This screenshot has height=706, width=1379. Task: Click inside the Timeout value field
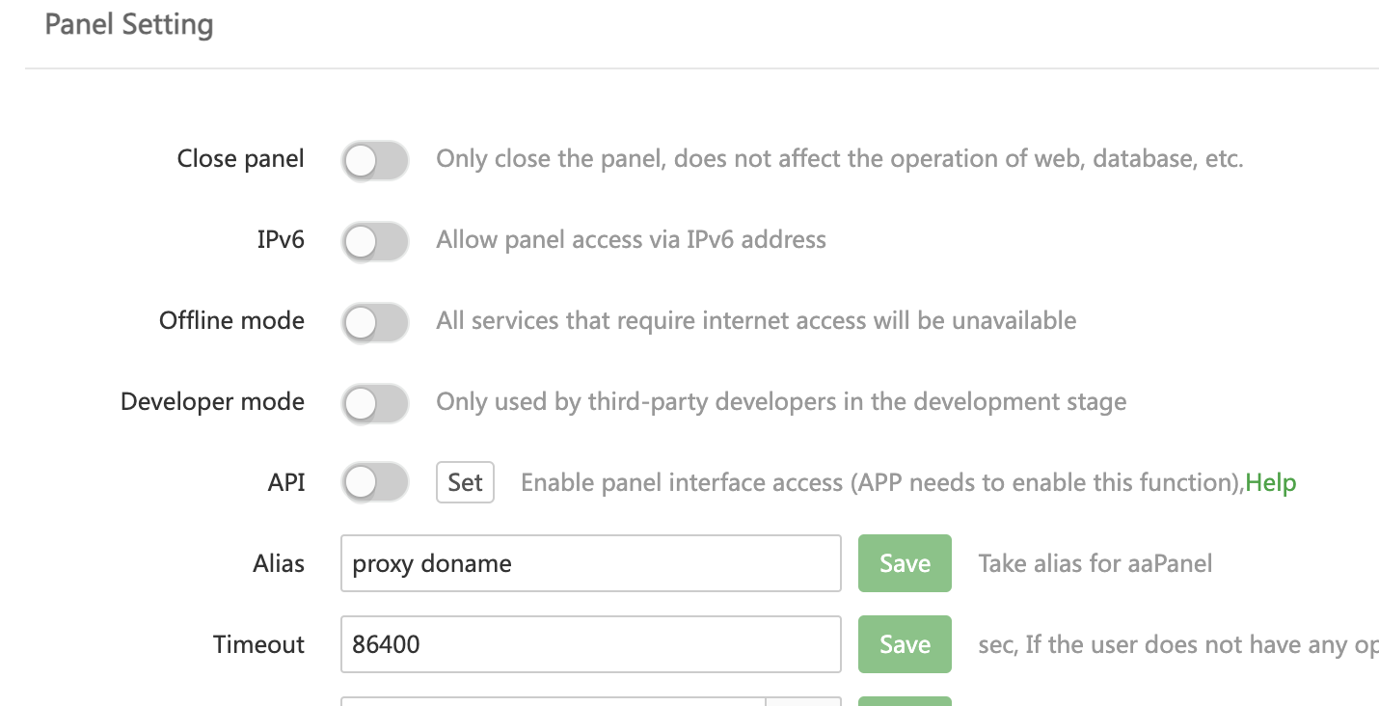[x=590, y=644]
